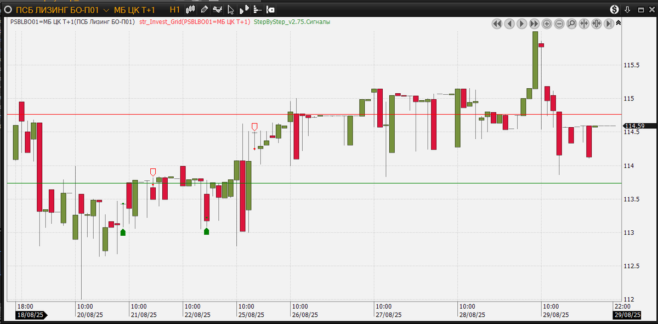Zoom in with the plus button

click(547, 24)
